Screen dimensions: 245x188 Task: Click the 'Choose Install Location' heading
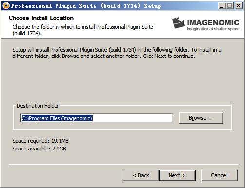(41, 18)
